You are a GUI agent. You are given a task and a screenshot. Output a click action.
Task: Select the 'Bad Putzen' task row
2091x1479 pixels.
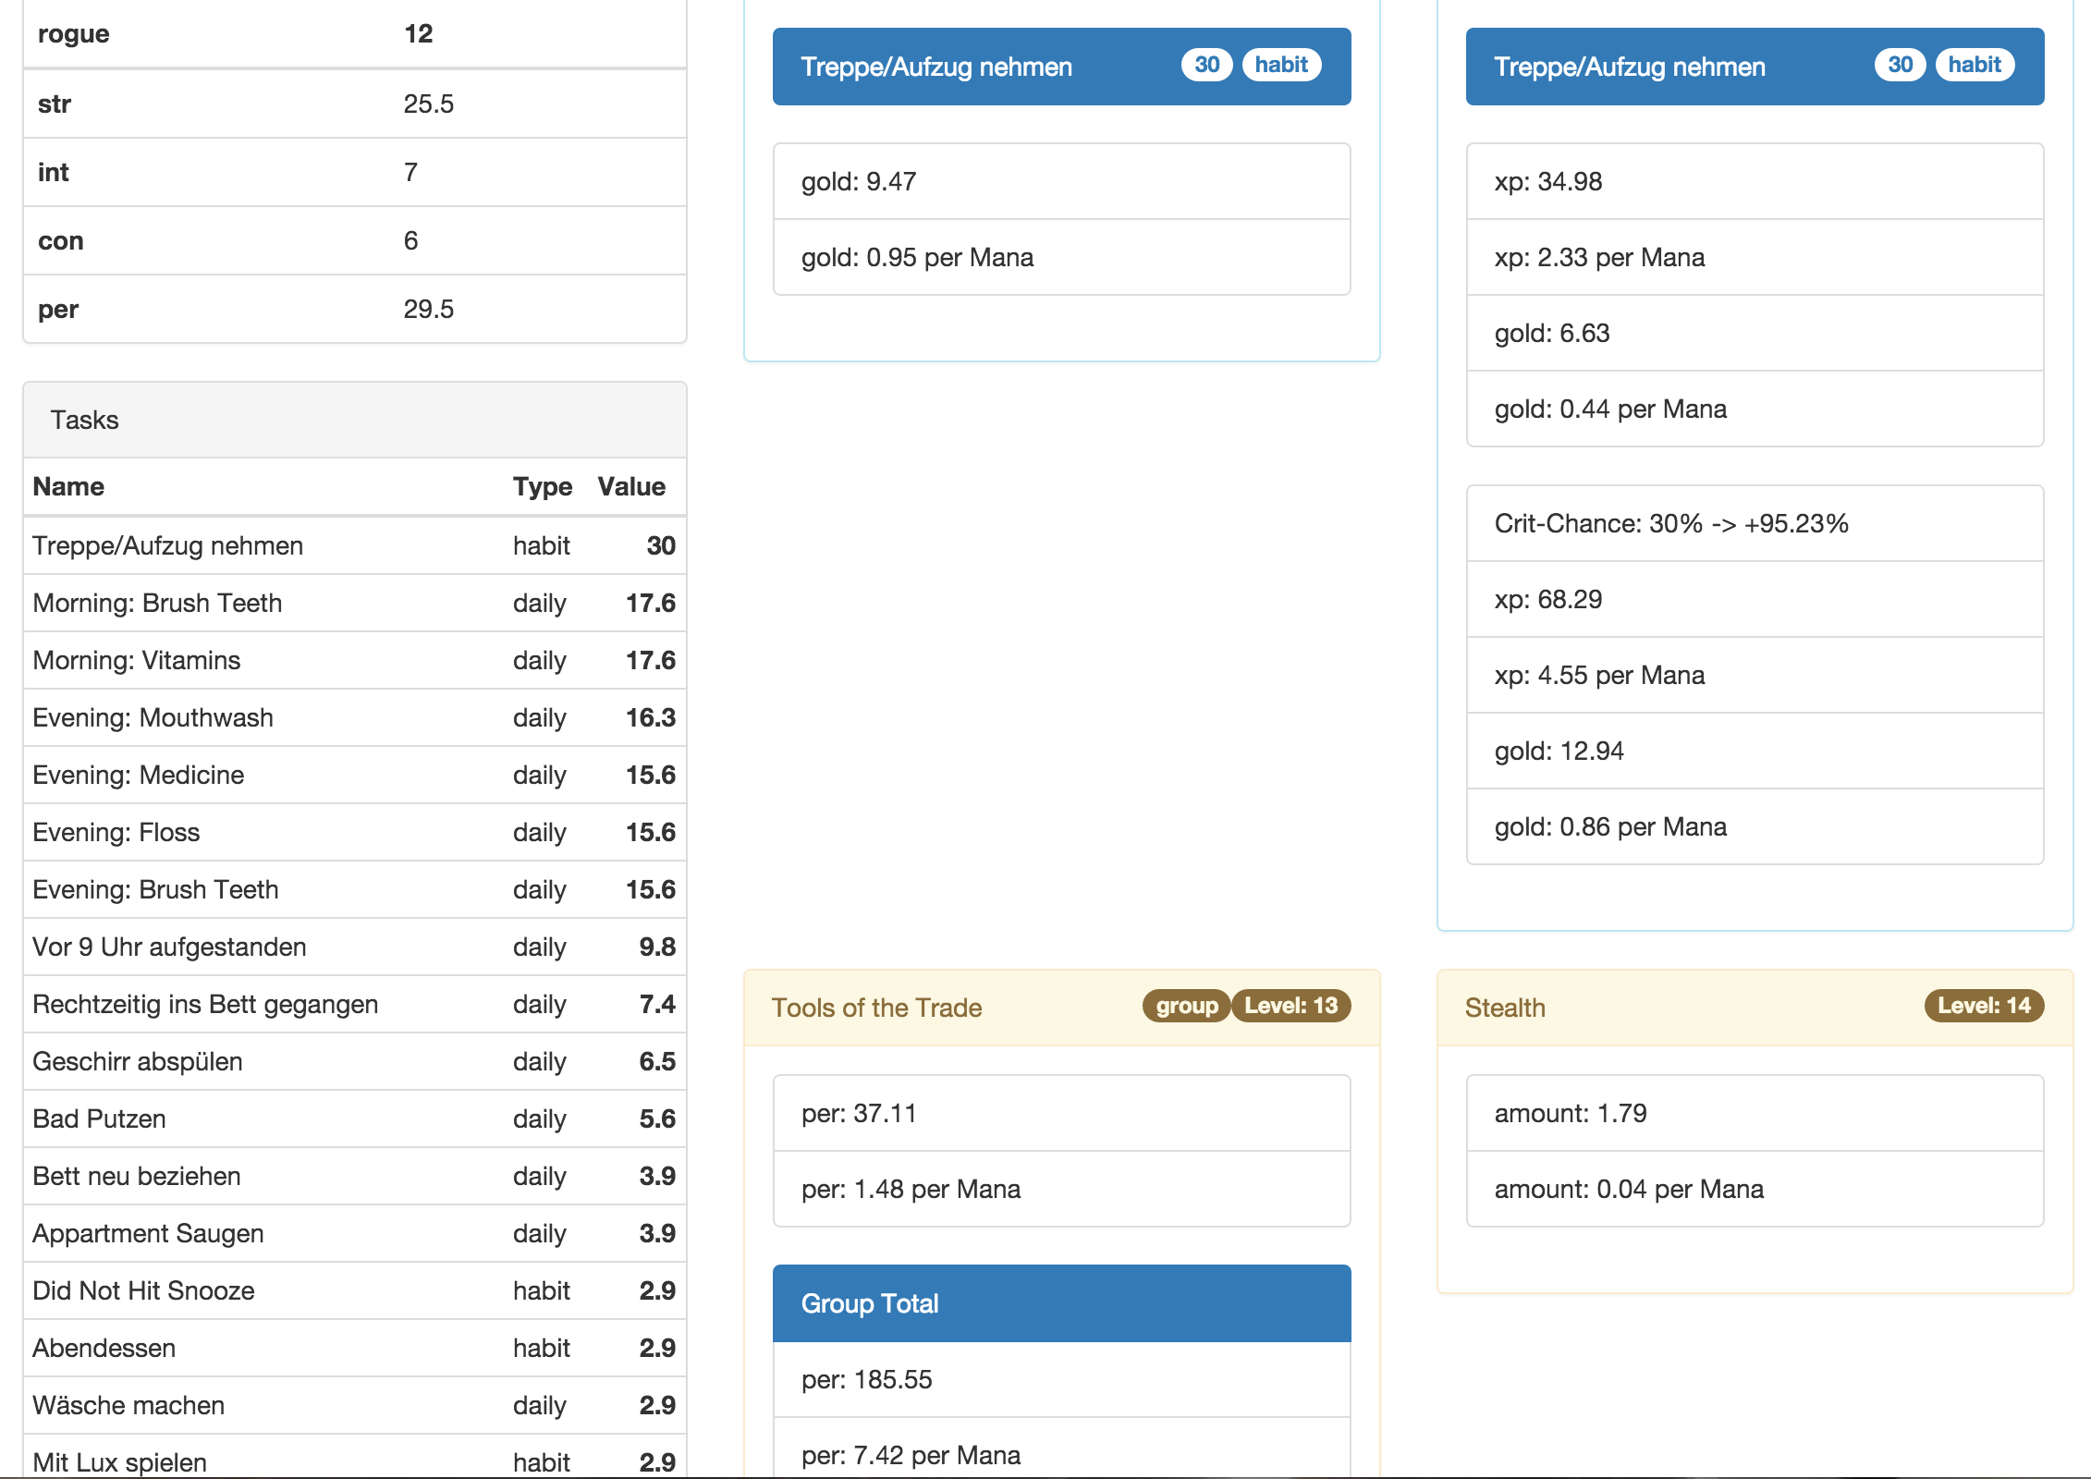click(x=355, y=1118)
